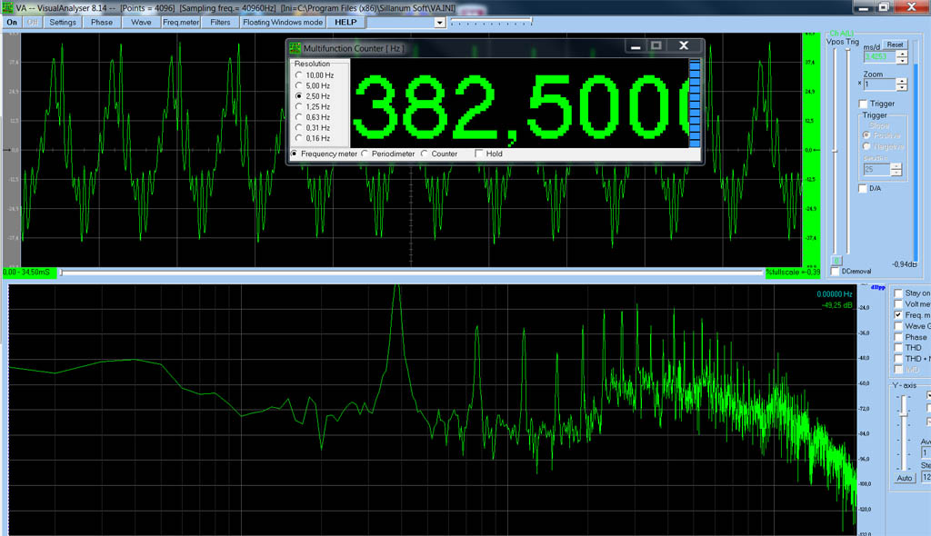The width and height of the screenshot is (931, 536).
Task: Click the Vpos vertical slider handle
Action: (834, 150)
